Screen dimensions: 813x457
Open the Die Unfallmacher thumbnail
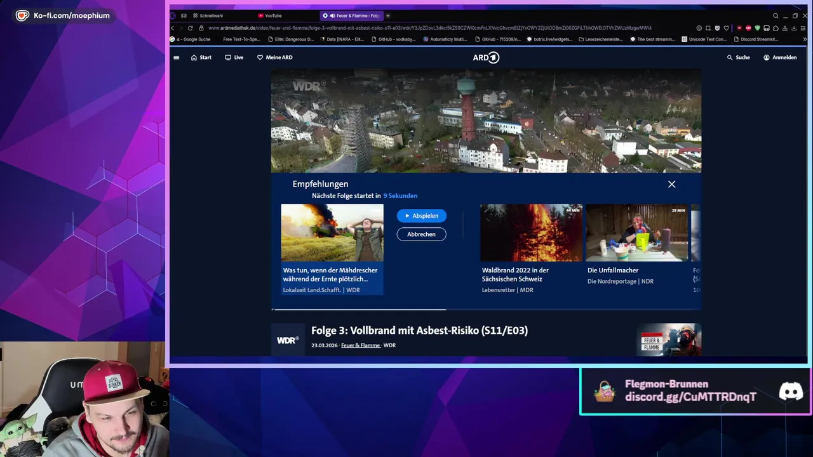pyautogui.click(x=636, y=232)
